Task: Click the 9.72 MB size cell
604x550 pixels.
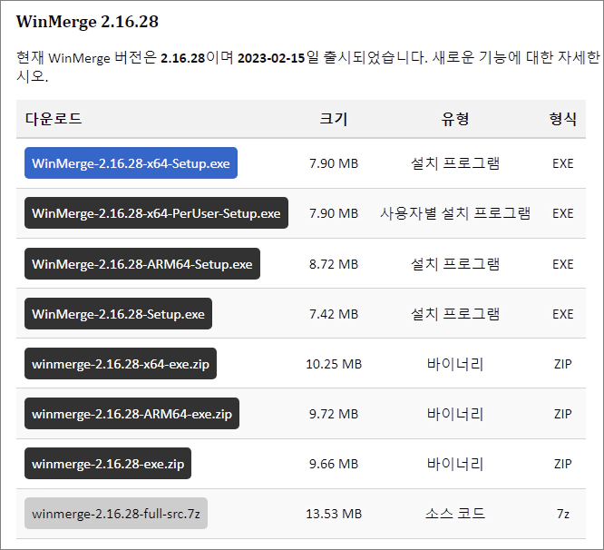Action: [x=334, y=414]
